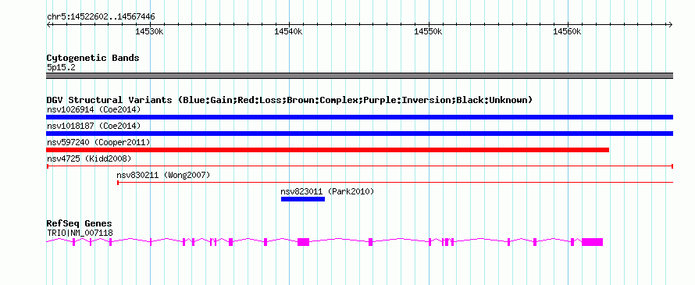Click the 14550k ruler tick label
695x285 pixels.
[428, 31]
